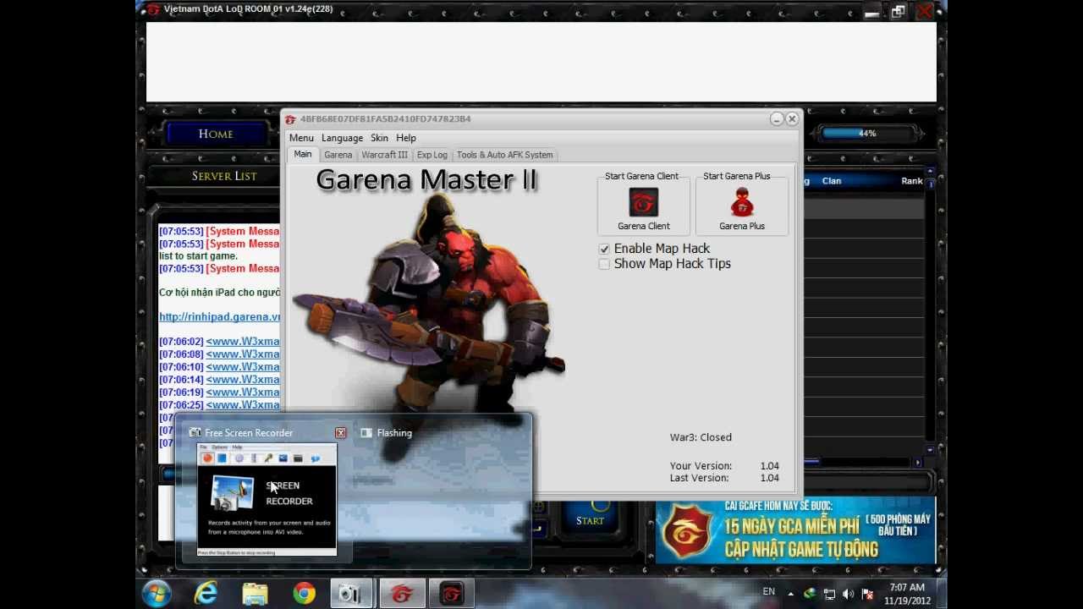Switch to the Exp Log tab
The height and width of the screenshot is (609, 1083).
pyautogui.click(x=432, y=155)
